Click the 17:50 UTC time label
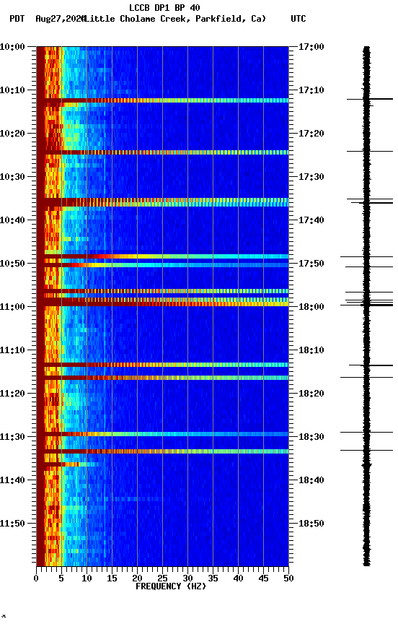398x624 pixels. click(311, 264)
